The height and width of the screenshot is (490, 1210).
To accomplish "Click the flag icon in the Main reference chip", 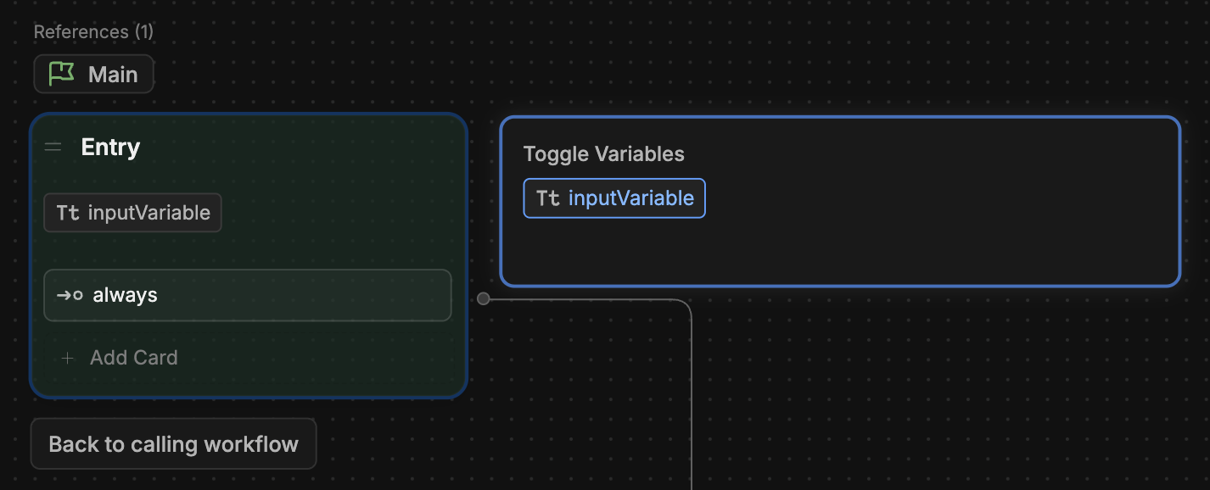I will pos(59,74).
